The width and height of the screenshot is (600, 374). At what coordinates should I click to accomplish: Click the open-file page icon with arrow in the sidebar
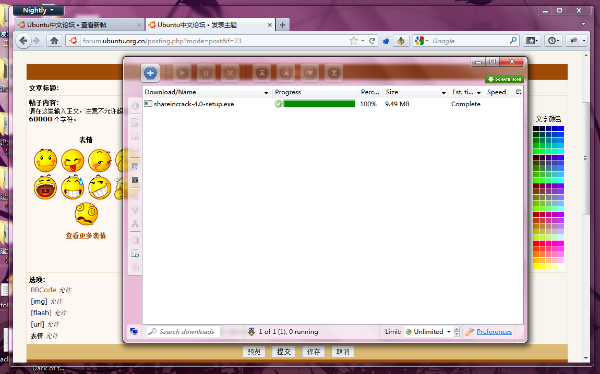tap(135, 122)
